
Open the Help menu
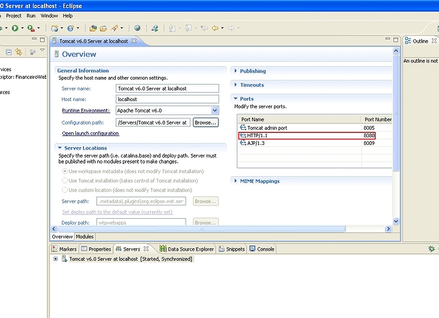tap(67, 16)
